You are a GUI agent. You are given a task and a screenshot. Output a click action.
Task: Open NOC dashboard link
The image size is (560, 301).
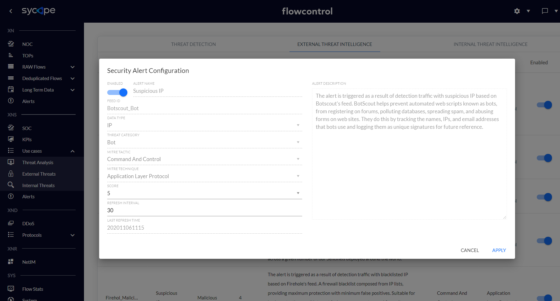[27, 44]
